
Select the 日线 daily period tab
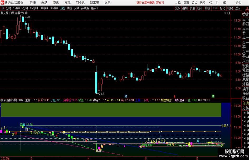62,8
